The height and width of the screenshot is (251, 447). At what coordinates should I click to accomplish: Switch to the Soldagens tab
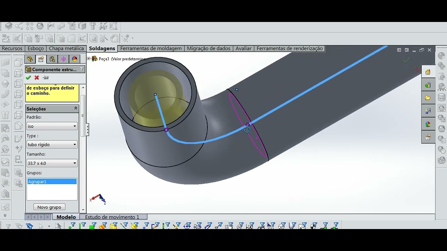pyautogui.click(x=102, y=48)
